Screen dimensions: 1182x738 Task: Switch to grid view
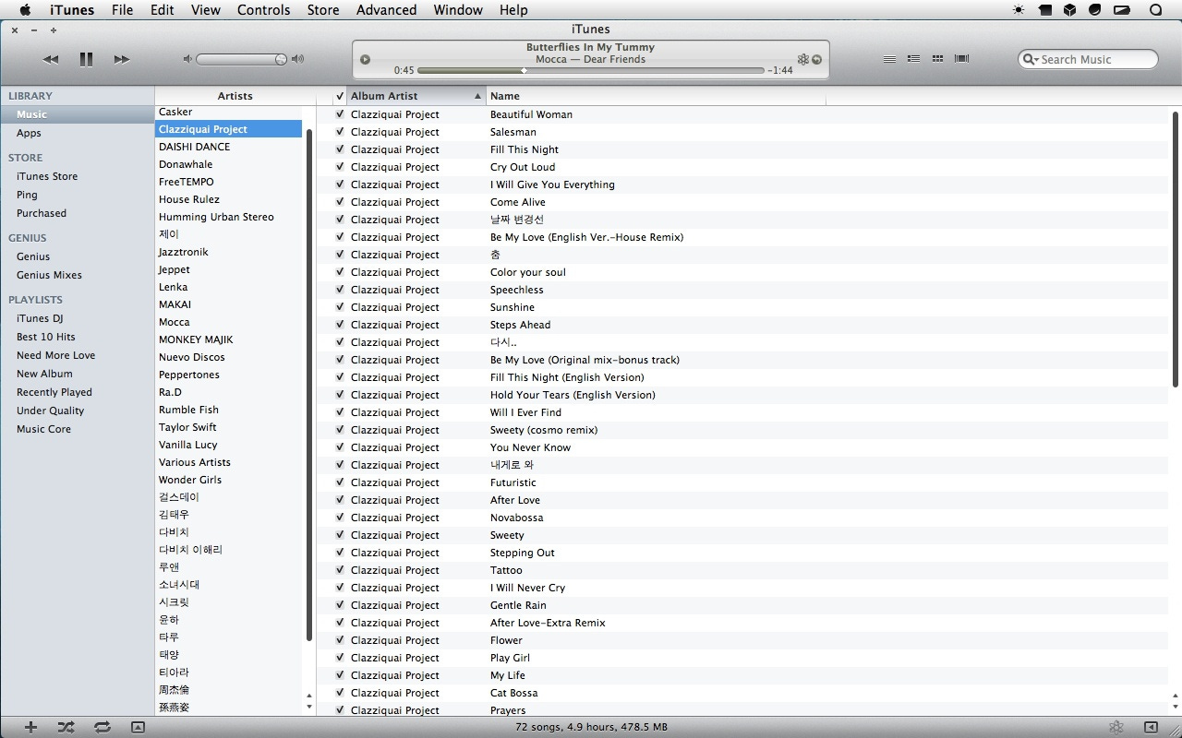pos(937,59)
